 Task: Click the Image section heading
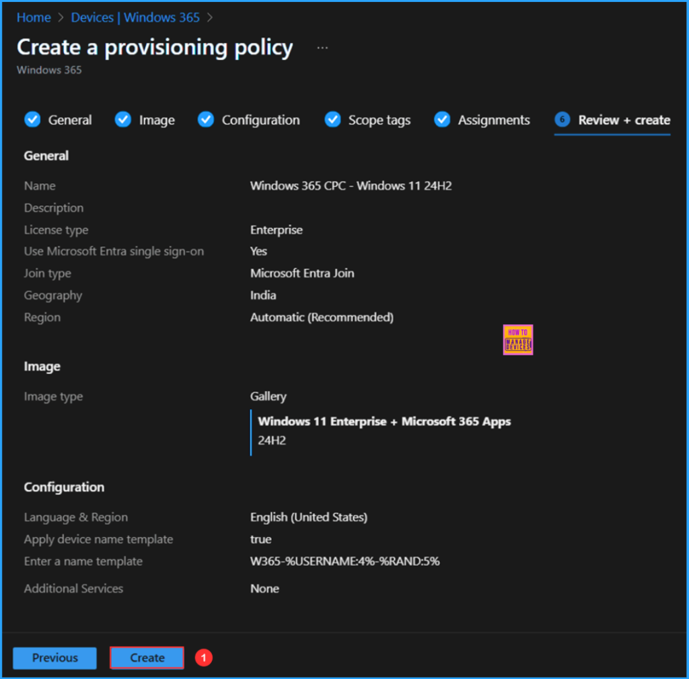click(42, 367)
